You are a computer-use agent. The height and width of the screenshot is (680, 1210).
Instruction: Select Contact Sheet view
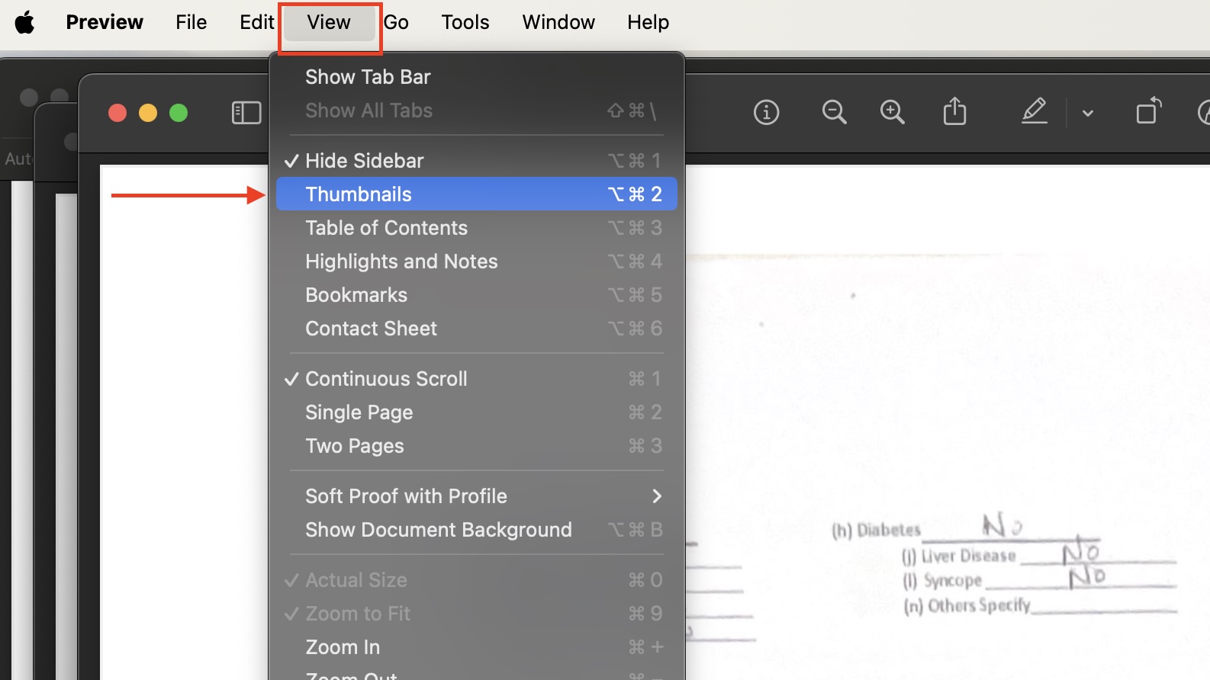[476, 329]
